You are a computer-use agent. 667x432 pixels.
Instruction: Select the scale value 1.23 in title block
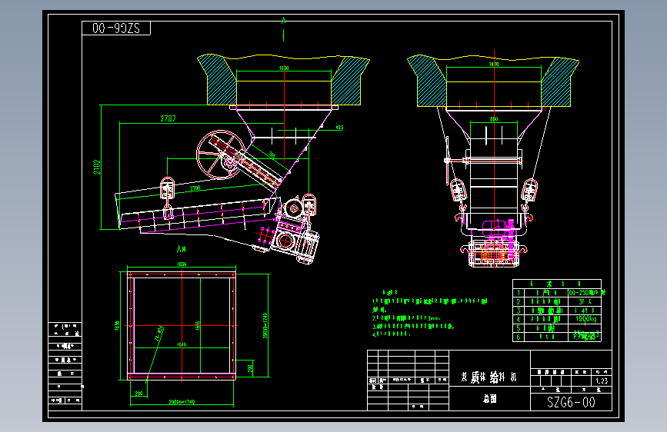(x=602, y=381)
